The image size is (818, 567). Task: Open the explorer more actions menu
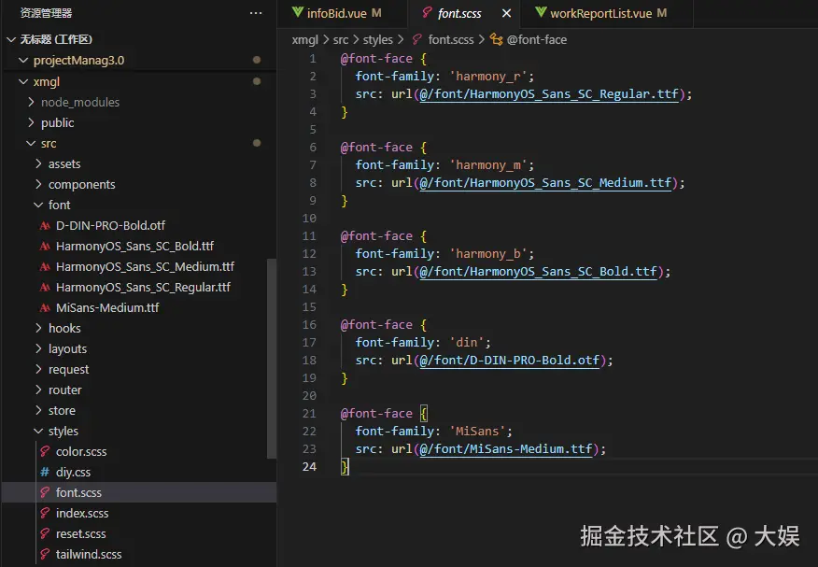[255, 12]
